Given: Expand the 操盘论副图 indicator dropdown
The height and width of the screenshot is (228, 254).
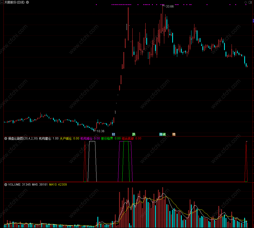Looking at the screenshot, I should tap(6, 138).
